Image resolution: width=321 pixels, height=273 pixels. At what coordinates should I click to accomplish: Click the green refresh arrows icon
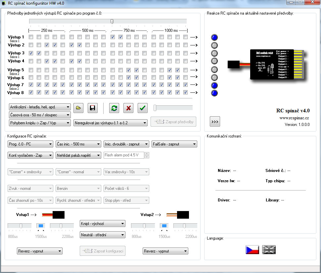pyautogui.click(x=114, y=108)
